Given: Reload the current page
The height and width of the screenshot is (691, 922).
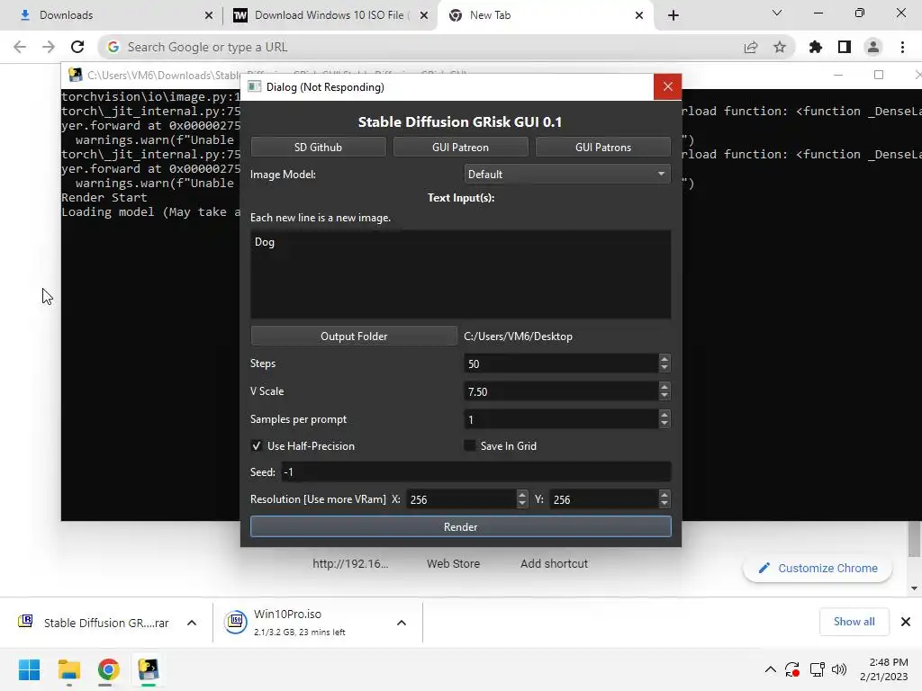Looking at the screenshot, I should [x=77, y=47].
